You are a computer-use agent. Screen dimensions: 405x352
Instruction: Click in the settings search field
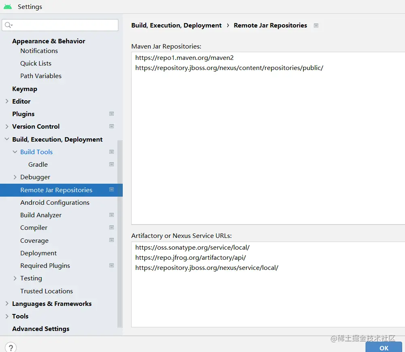(60, 25)
